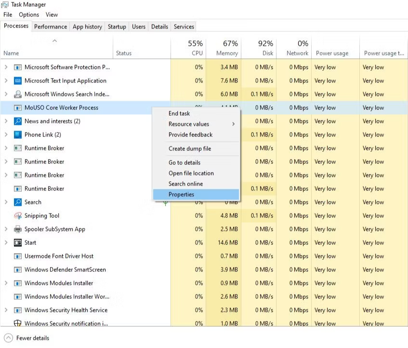
Task: Choose Search online in context menu
Action: click(196, 184)
